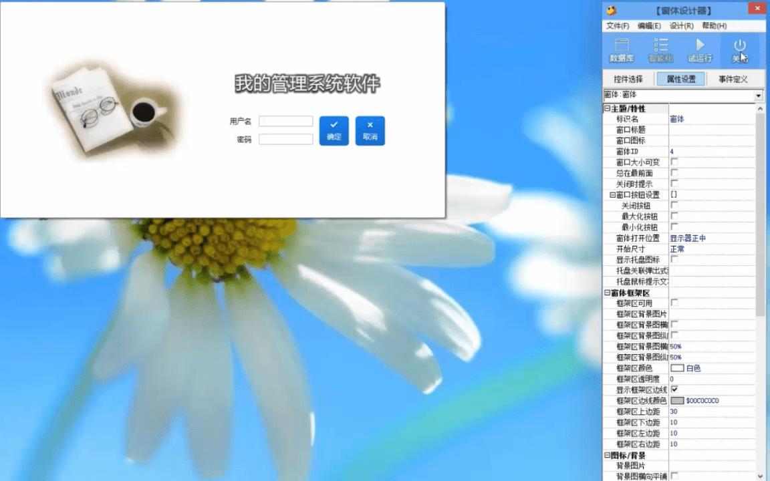Select the 窗口标题 property row
Viewport: 770px width, 481px height.
coord(679,130)
